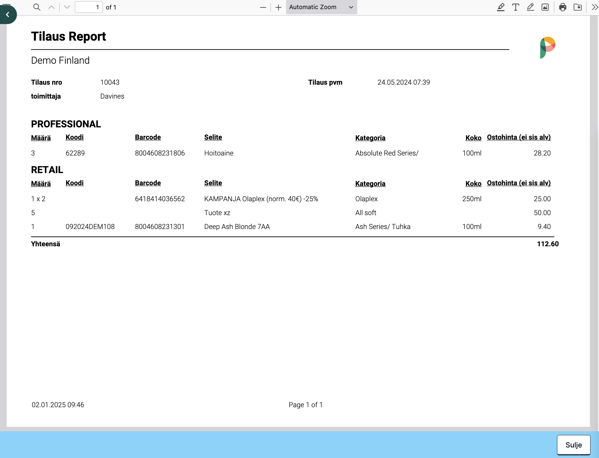
Task: Select the highlight tool icon
Action: point(501,7)
